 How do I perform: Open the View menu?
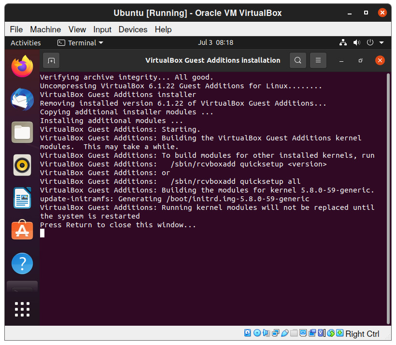tap(77, 29)
